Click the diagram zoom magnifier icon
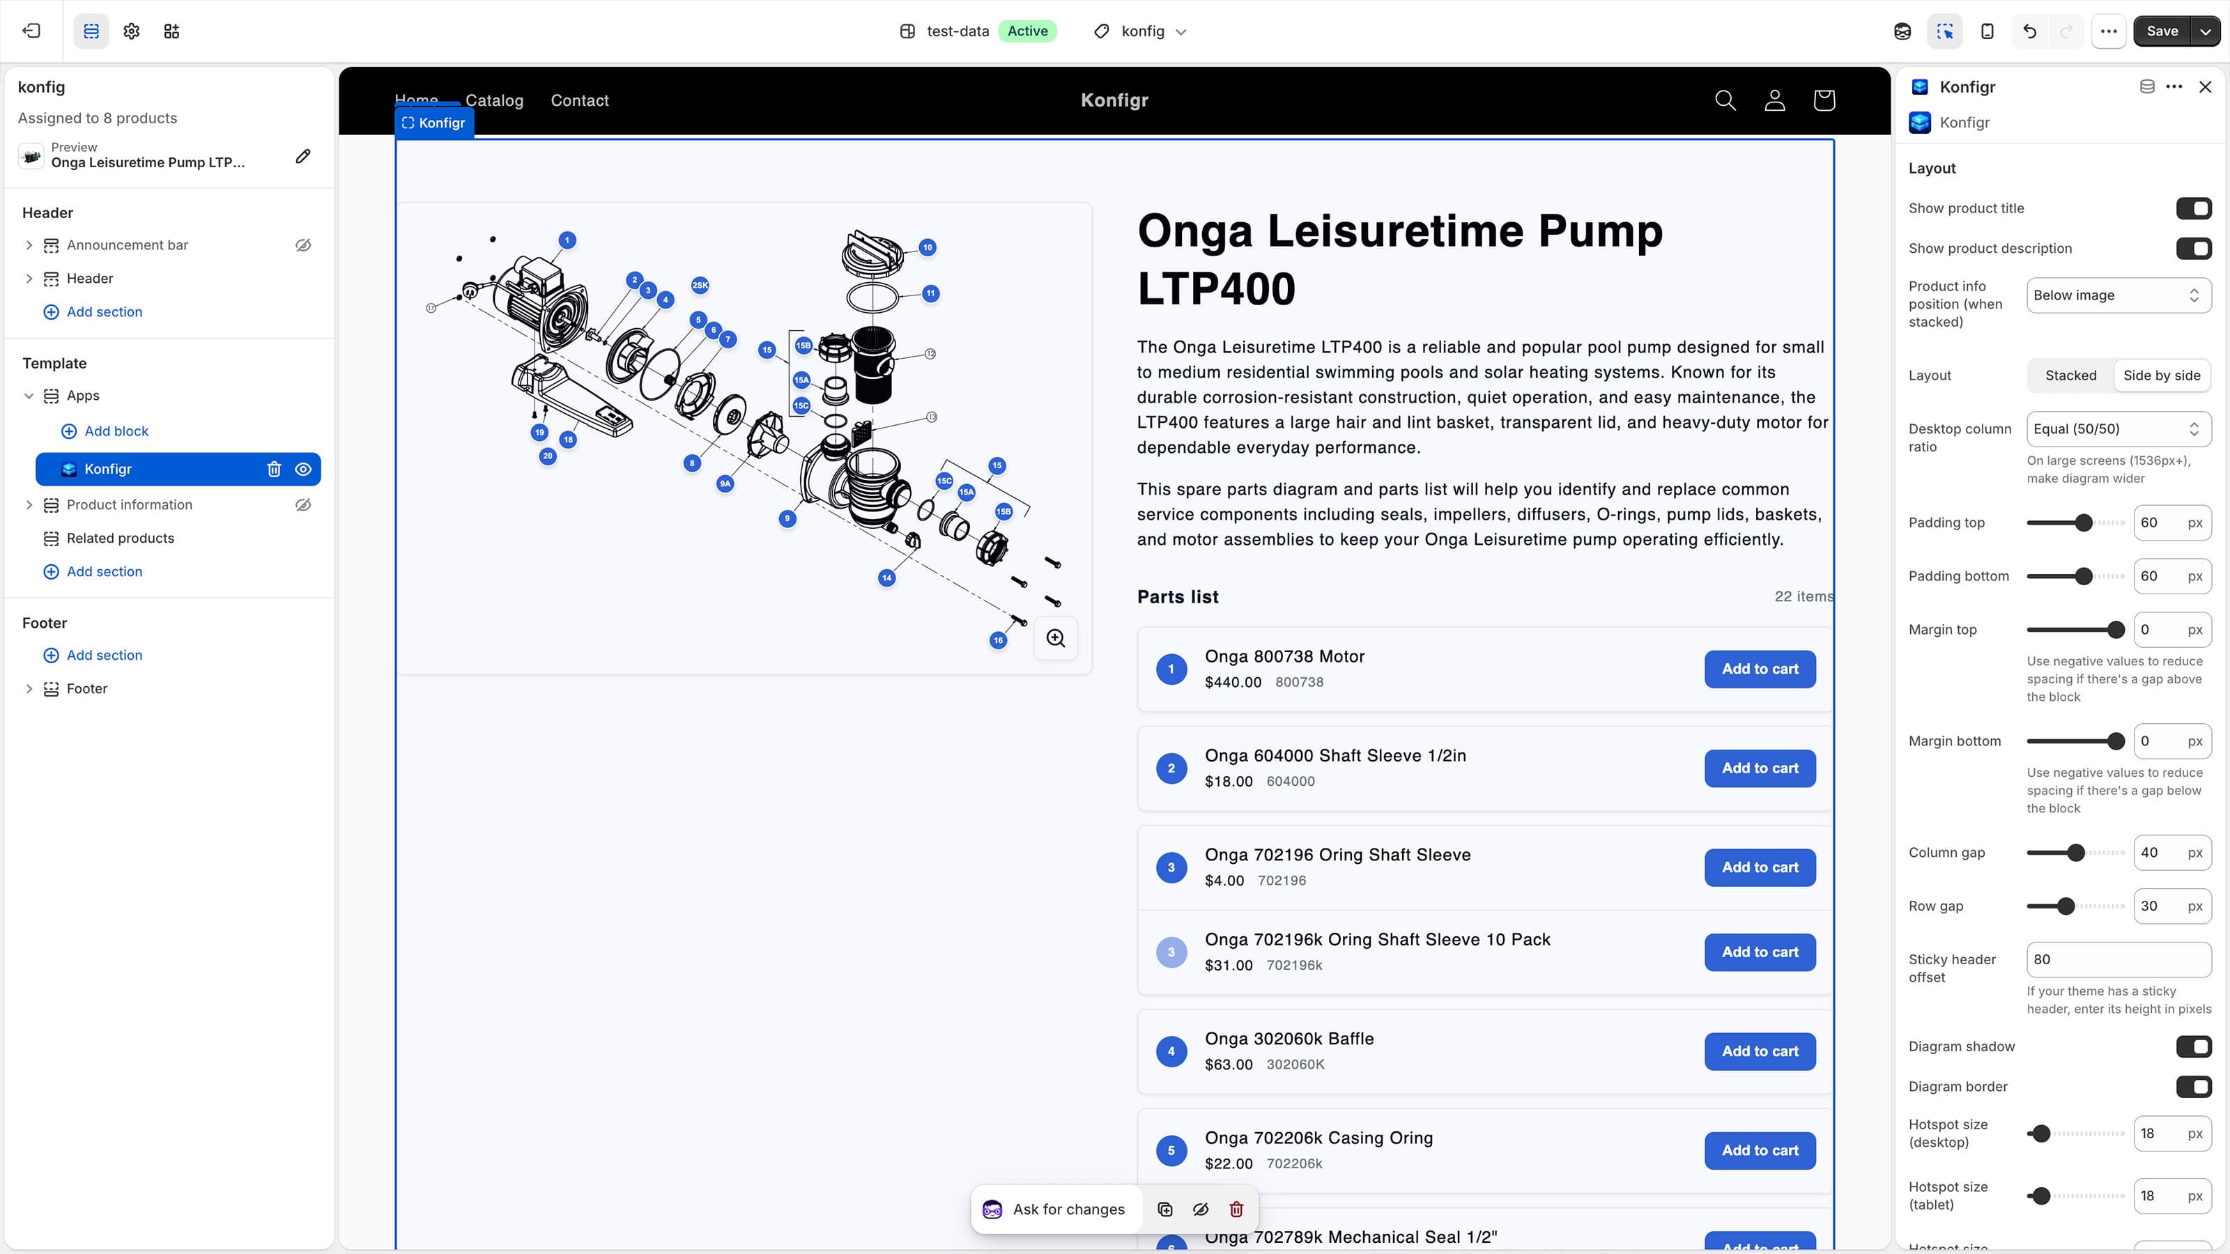The image size is (2230, 1254). pyautogui.click(x=1055, y=638)
